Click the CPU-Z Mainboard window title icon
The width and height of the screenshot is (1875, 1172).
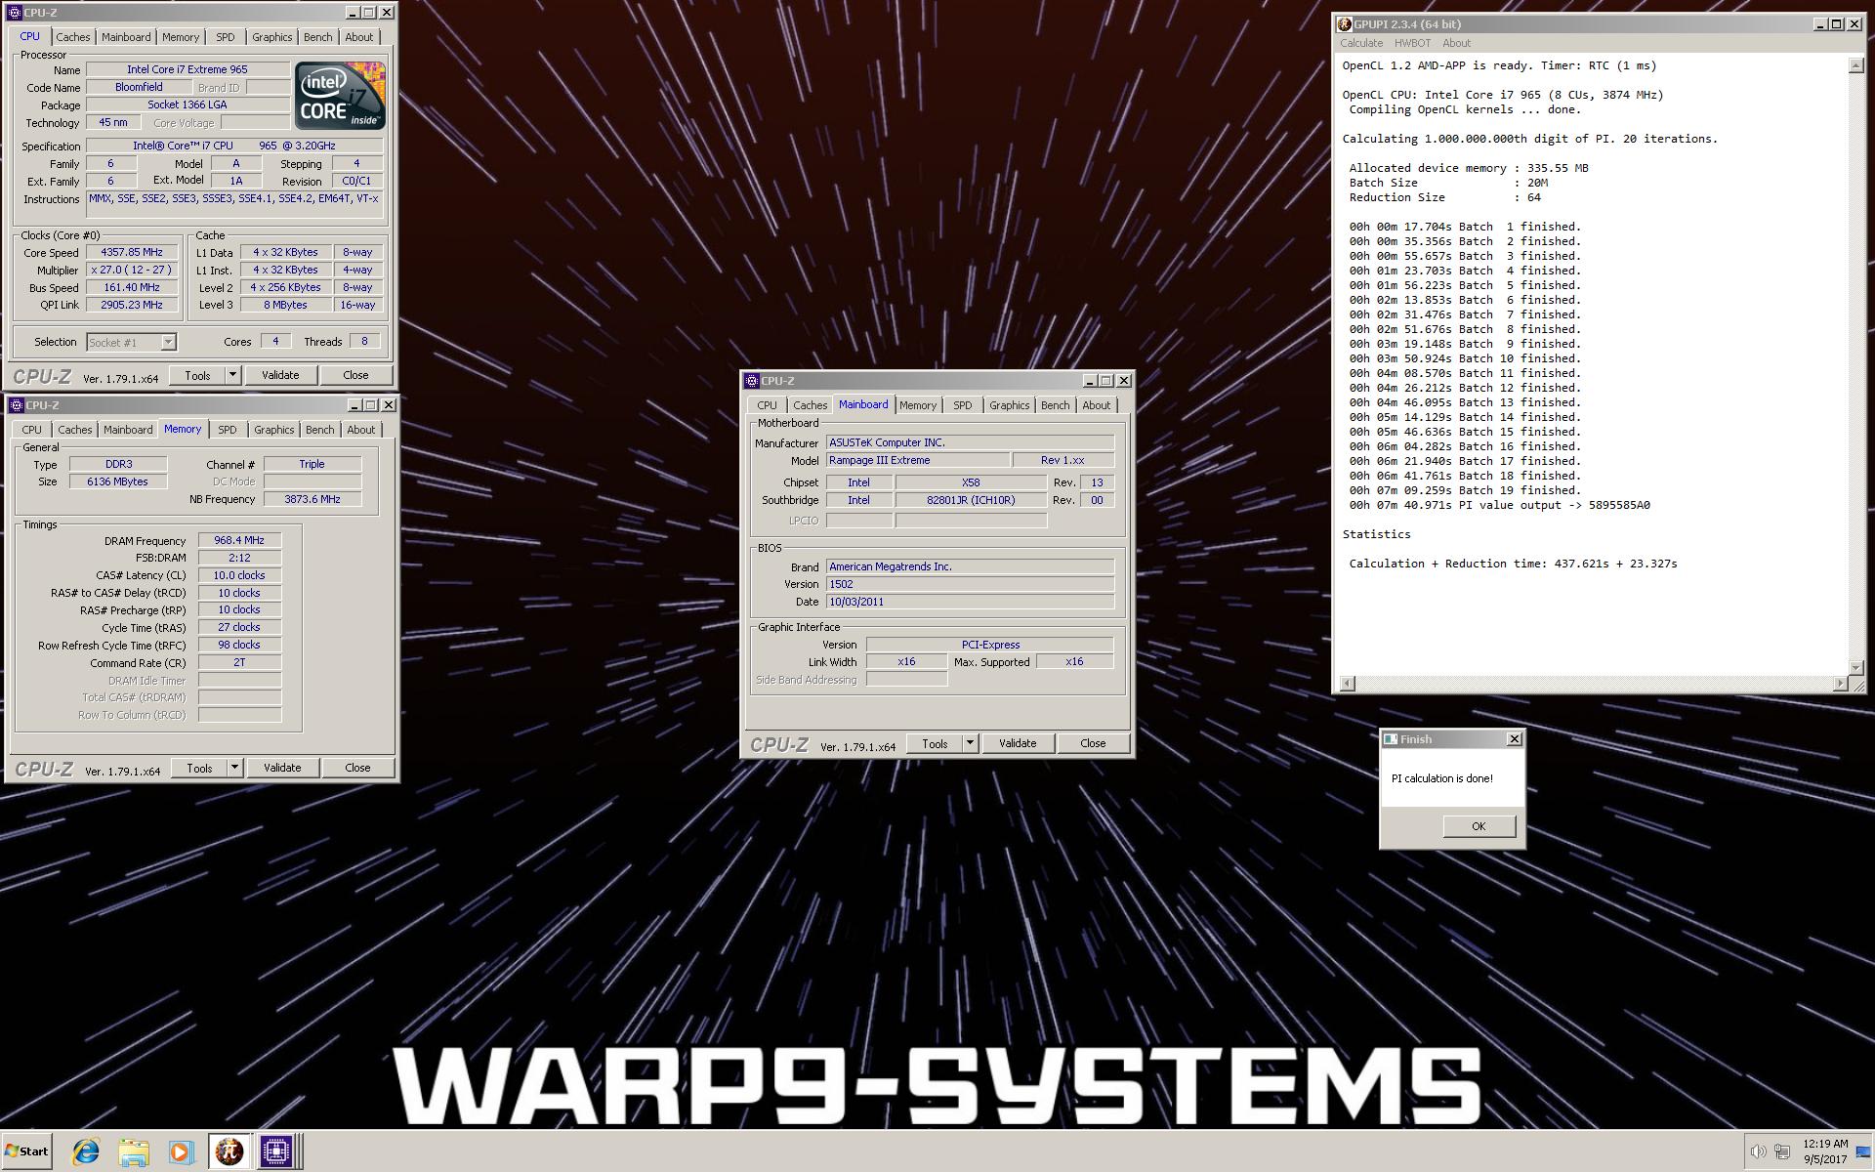(x=752, y=381)
